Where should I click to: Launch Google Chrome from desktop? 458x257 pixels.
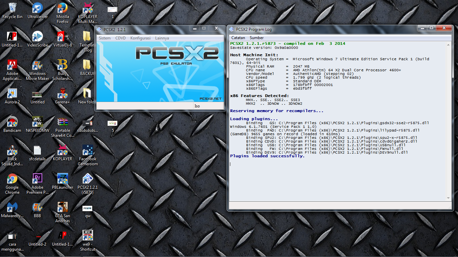click(12, 184)
